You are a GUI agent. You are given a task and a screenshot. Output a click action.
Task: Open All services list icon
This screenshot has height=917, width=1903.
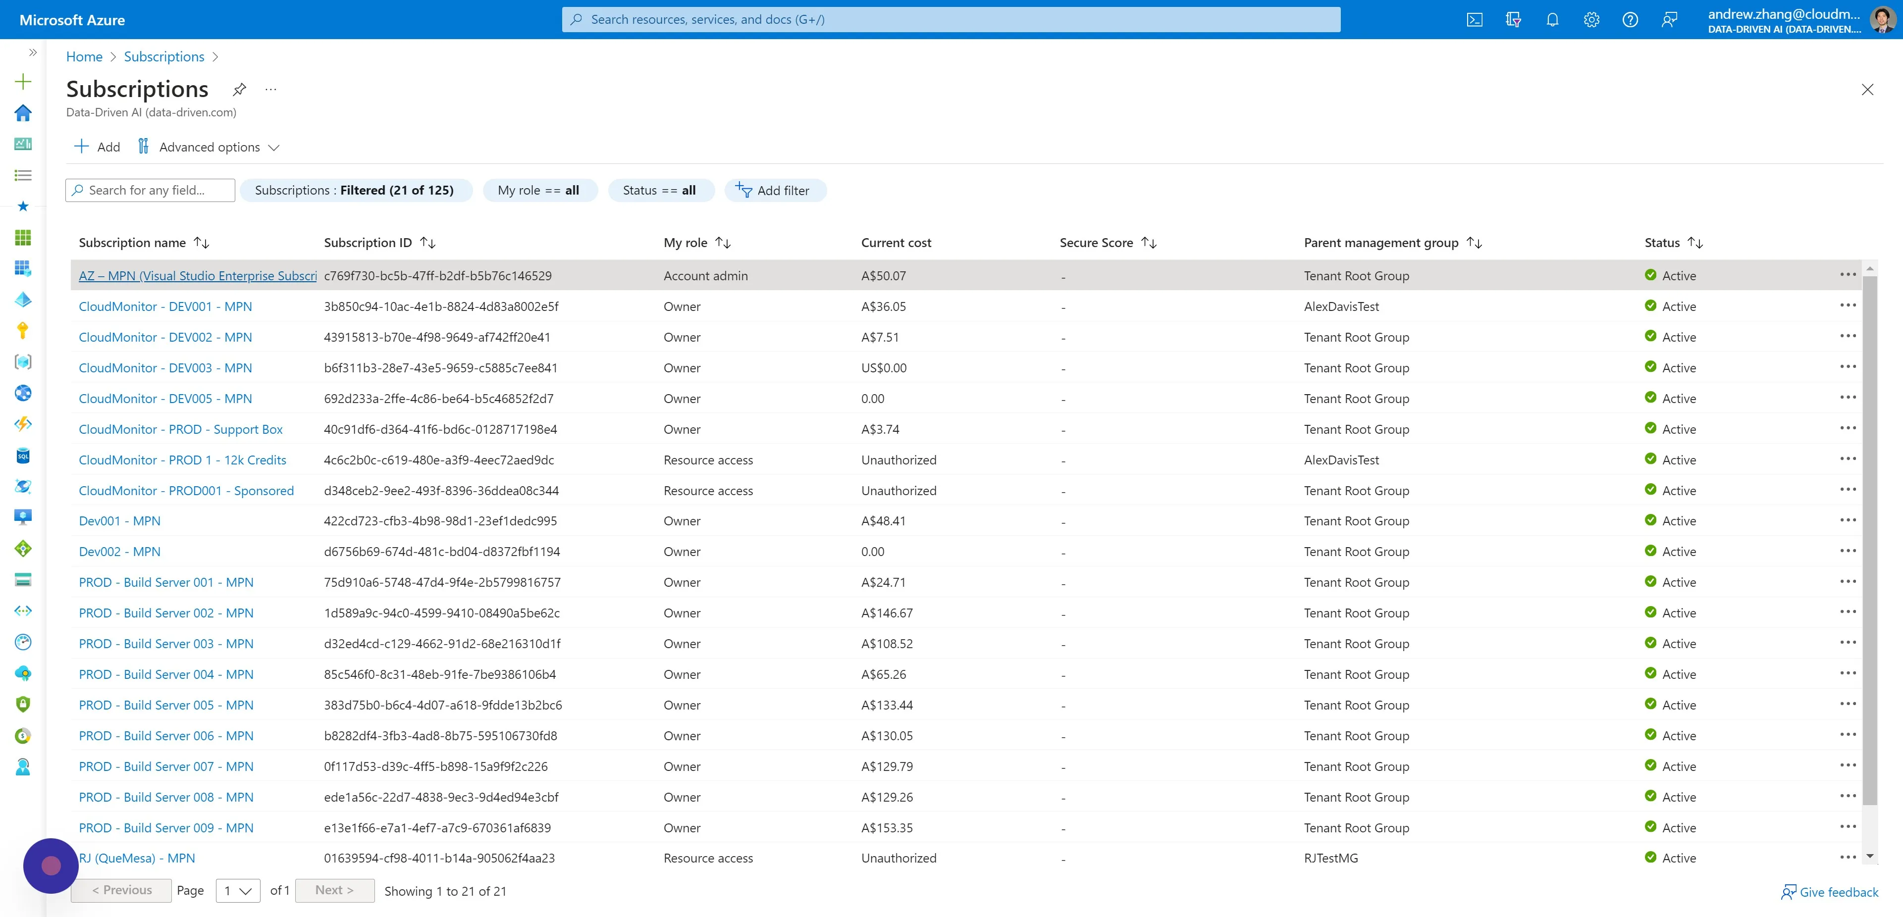[23, 175]
